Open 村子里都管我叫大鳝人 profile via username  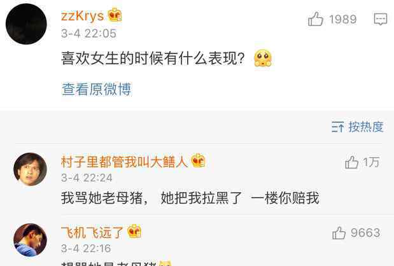pyautogui.click(x=124, y=162)
